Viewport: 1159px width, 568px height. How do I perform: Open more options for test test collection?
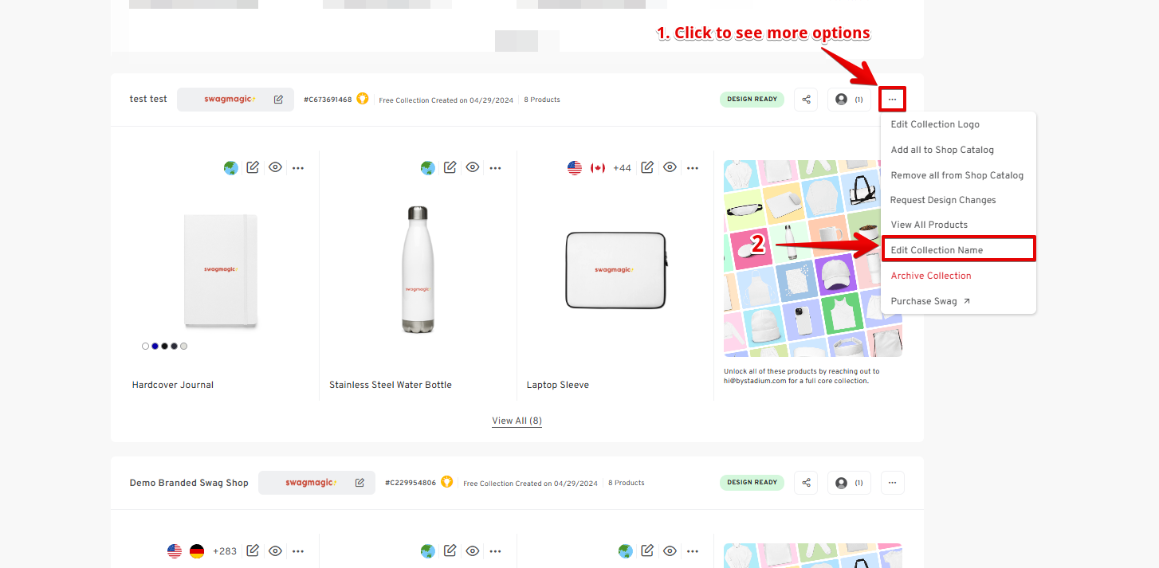(x=892, y=100)
